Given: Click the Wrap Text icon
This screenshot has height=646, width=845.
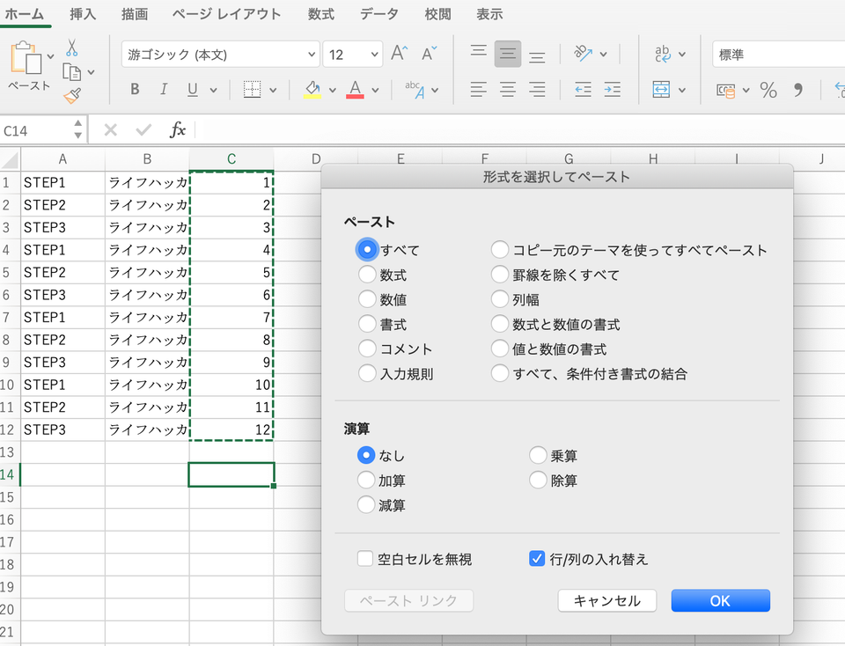Looking at the screenshot, I should coord(662,54).
